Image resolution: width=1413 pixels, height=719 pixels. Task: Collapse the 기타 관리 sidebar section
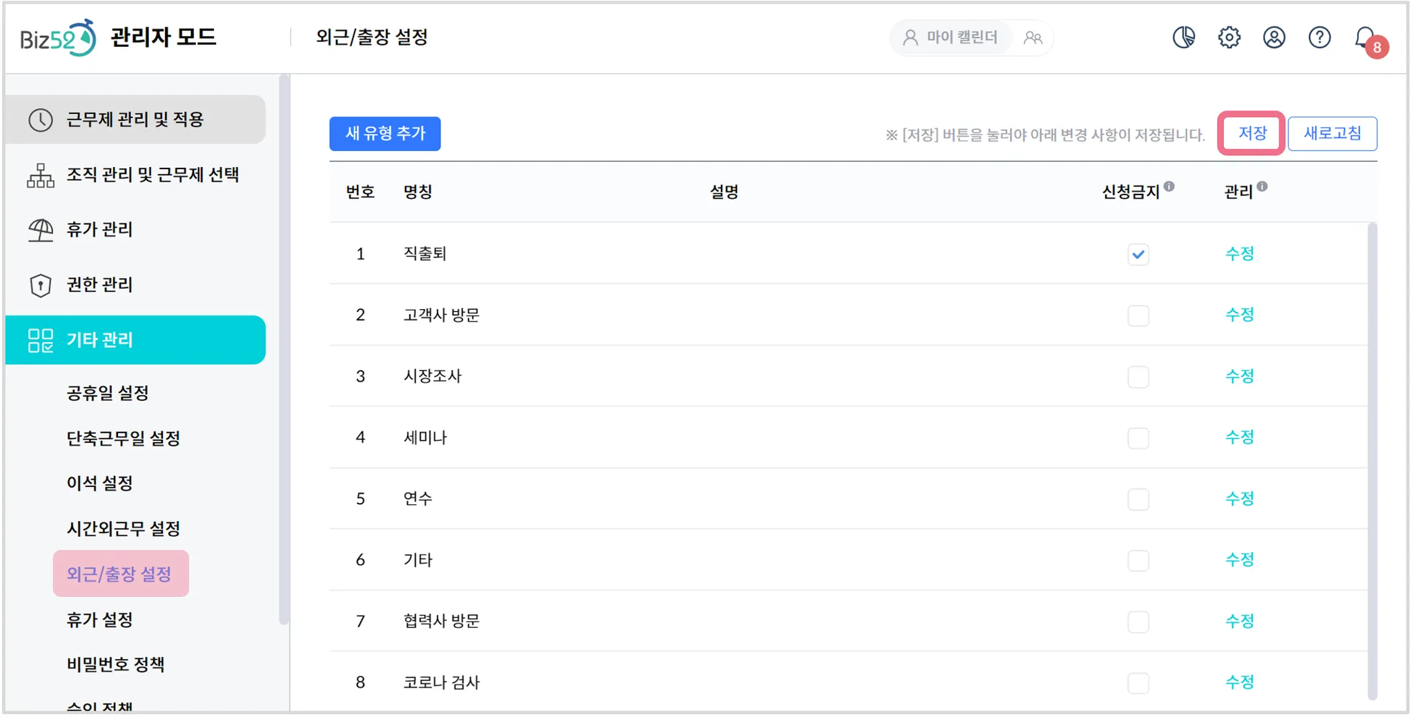point(135,339)
